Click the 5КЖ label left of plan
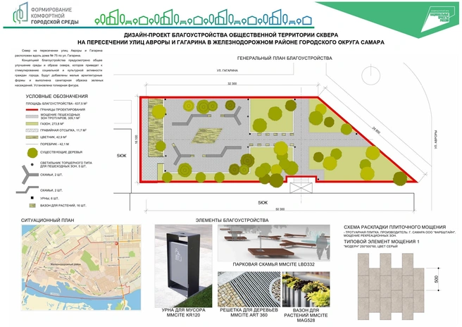 click(121, 156)
